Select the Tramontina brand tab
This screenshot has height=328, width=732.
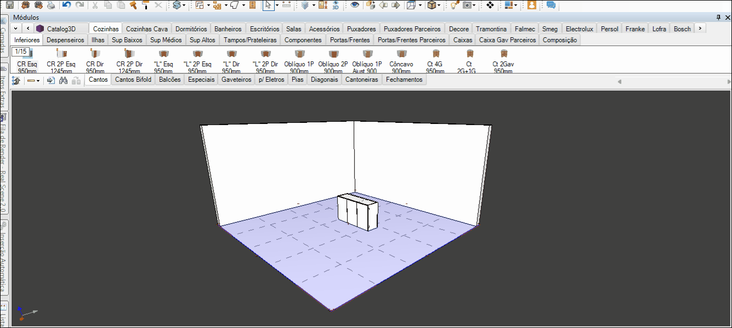pos(491,29)
